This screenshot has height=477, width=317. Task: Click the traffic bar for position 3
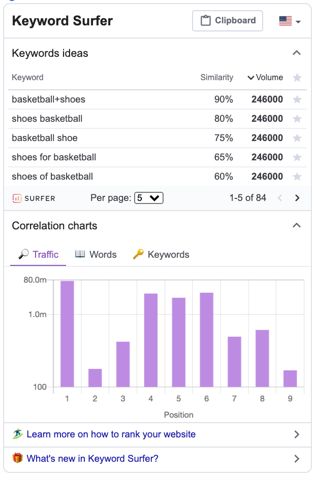point(123,364)
